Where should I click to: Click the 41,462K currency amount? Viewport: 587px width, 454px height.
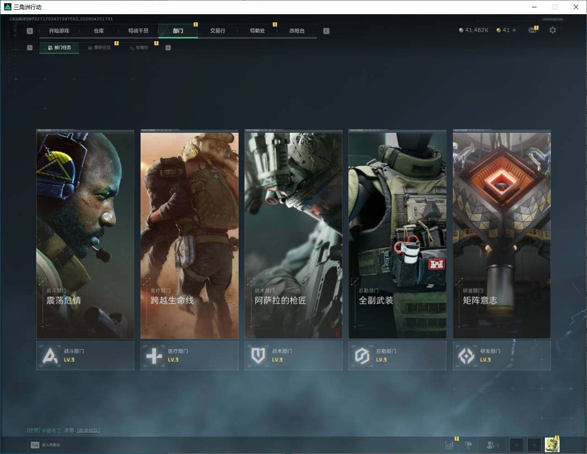477,30
